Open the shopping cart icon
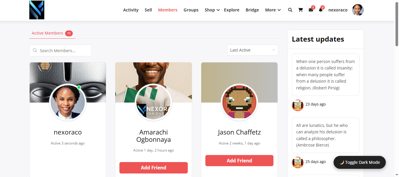Viewport: 399px width, 177px height. (x=300, y=10)
